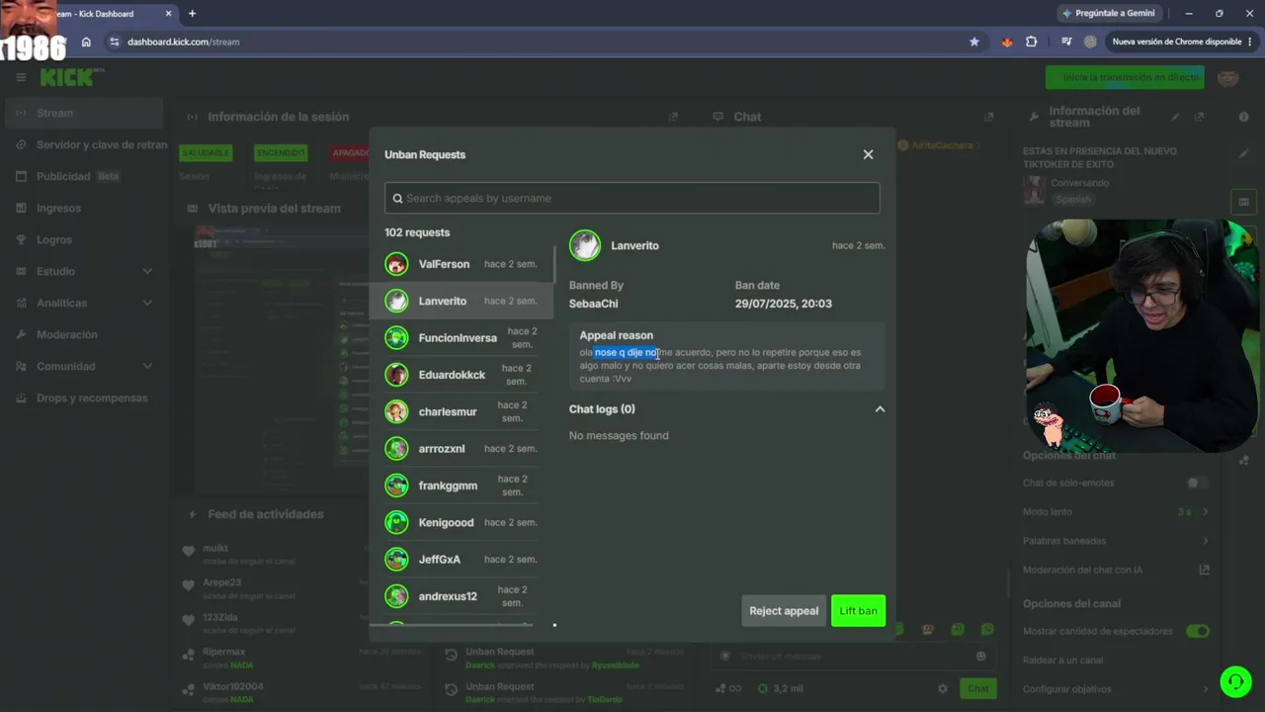Select ValFerson's unban request

point(462,264)
